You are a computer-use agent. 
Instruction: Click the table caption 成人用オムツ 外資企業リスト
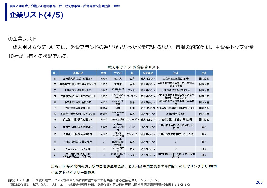[x=134, y=67]
